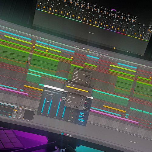The width and height of the screenshot is (152, 152).
Task: Click the yellow circle below the XY pad device
Action: pos(23,118)
